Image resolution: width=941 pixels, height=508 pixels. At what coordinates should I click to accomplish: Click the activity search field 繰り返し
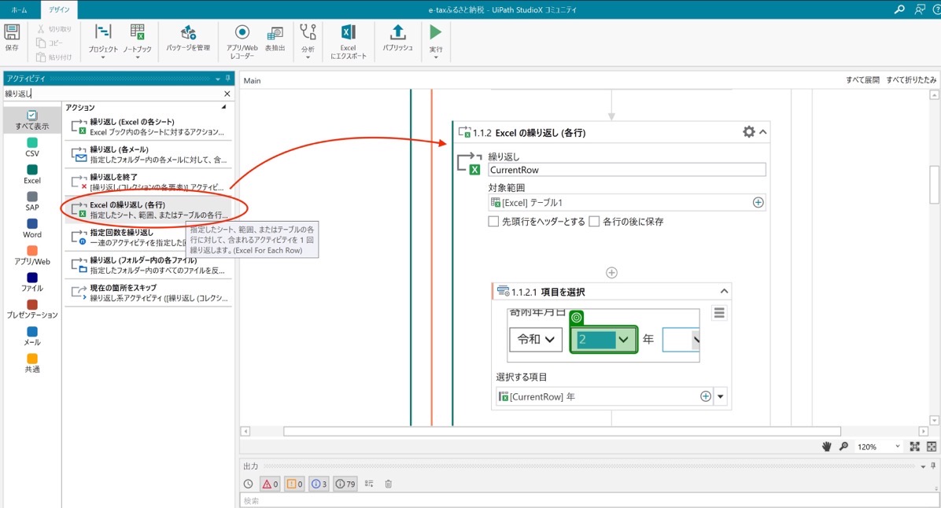coord(113,94)
